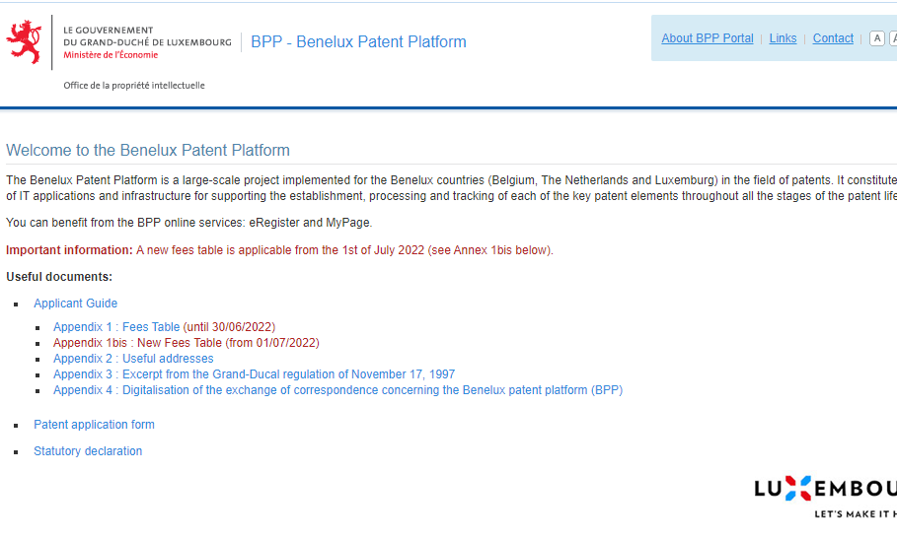
Task: Click the Luxembourg red lion government logo
Action: [x=24, y=41]
